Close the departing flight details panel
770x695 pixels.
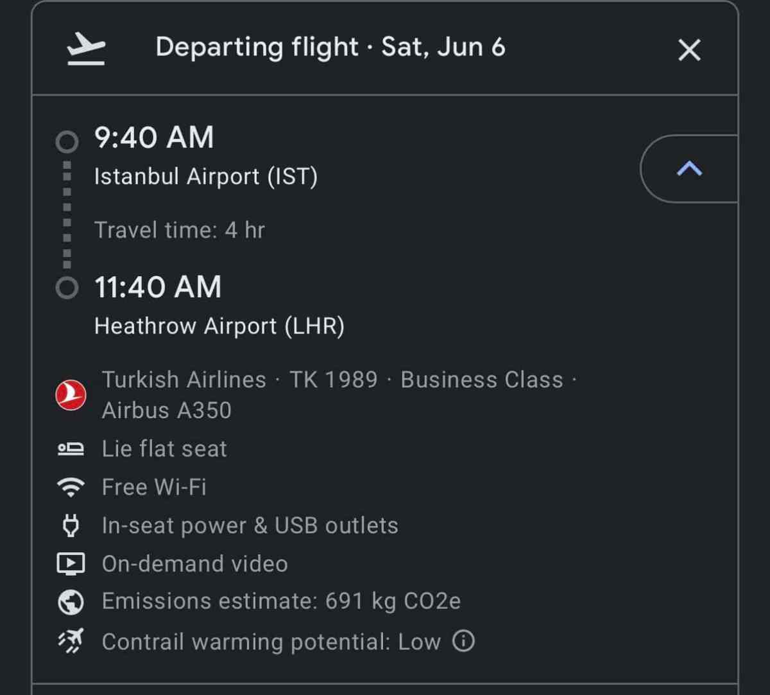point(689,49)
